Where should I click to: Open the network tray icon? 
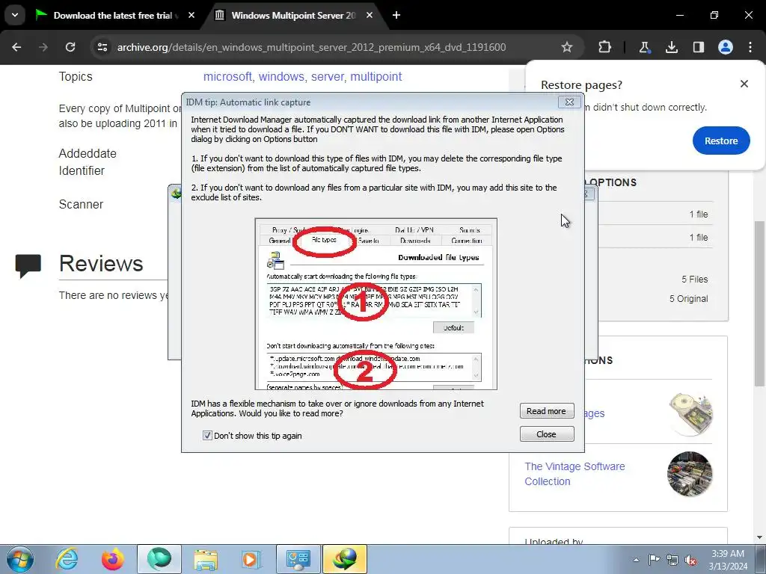(x=672, y=560)
